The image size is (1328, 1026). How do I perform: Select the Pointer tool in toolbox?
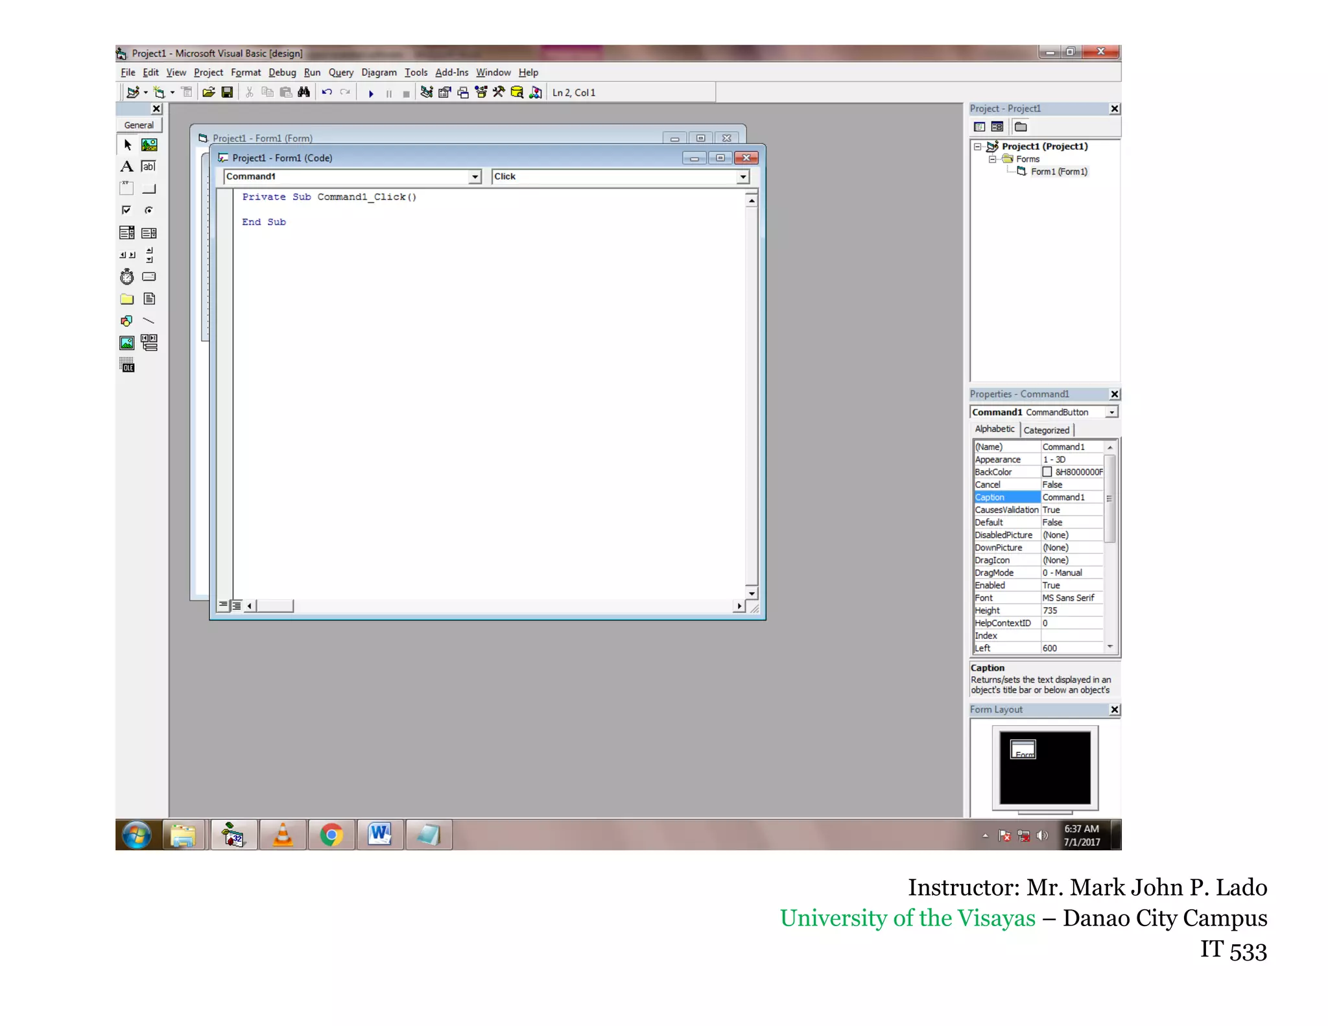[x=127, y=145]
